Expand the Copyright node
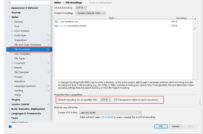203x134 pixels. pyautogui.click(x=12, y=63)
